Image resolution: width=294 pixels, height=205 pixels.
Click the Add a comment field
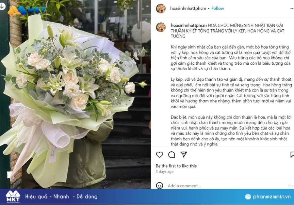click(227, 186)
